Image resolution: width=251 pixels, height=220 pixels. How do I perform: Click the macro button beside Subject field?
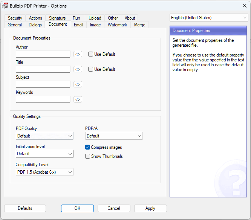click(x=78, y=84)
